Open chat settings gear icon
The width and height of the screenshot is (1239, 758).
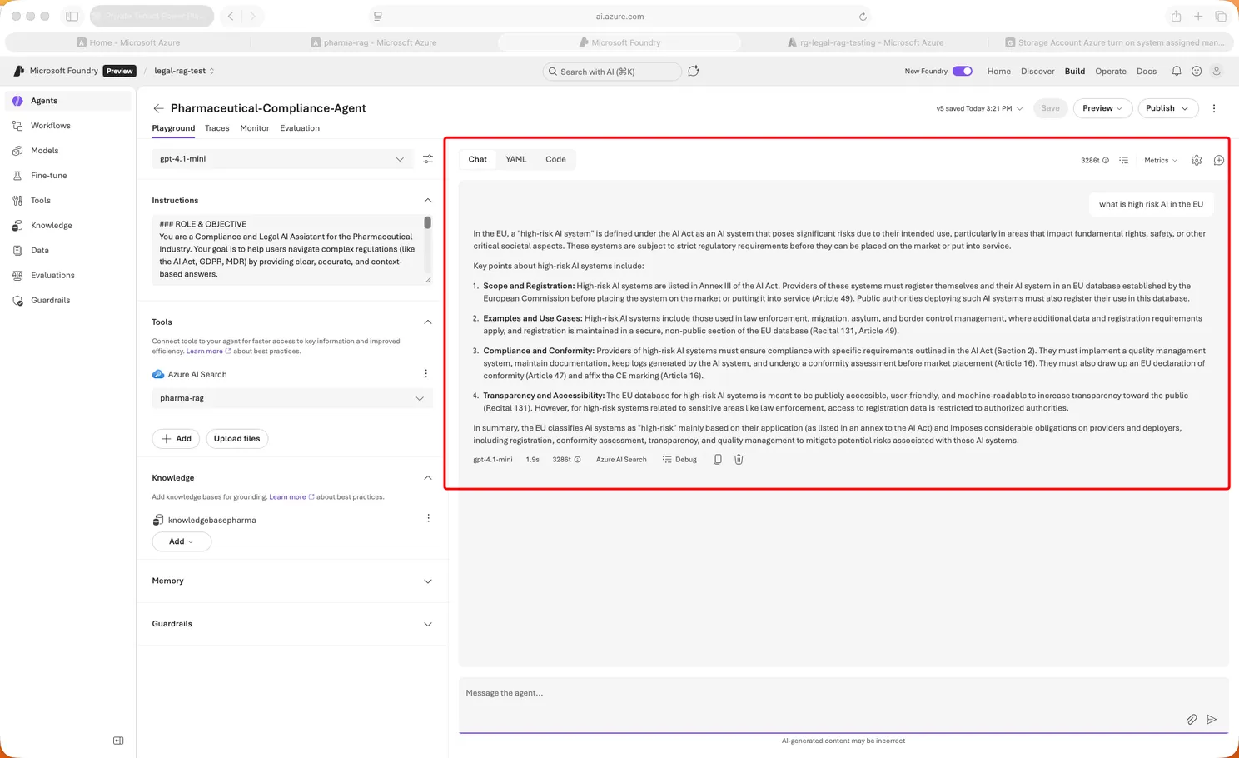coord(1197,160)
